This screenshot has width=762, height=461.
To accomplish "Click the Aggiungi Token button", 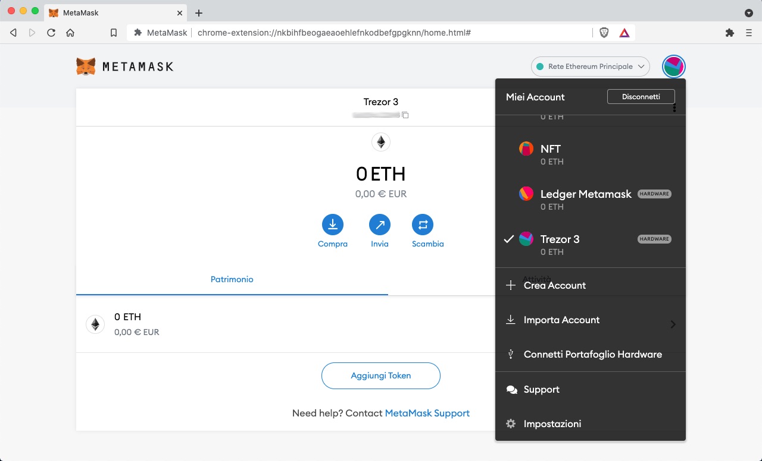I will (381, 375).
